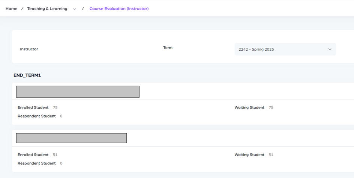Click Enrolled Student label with 51 students
The height and width of the screenshot is (178, 354).
[x=33, y=154]
